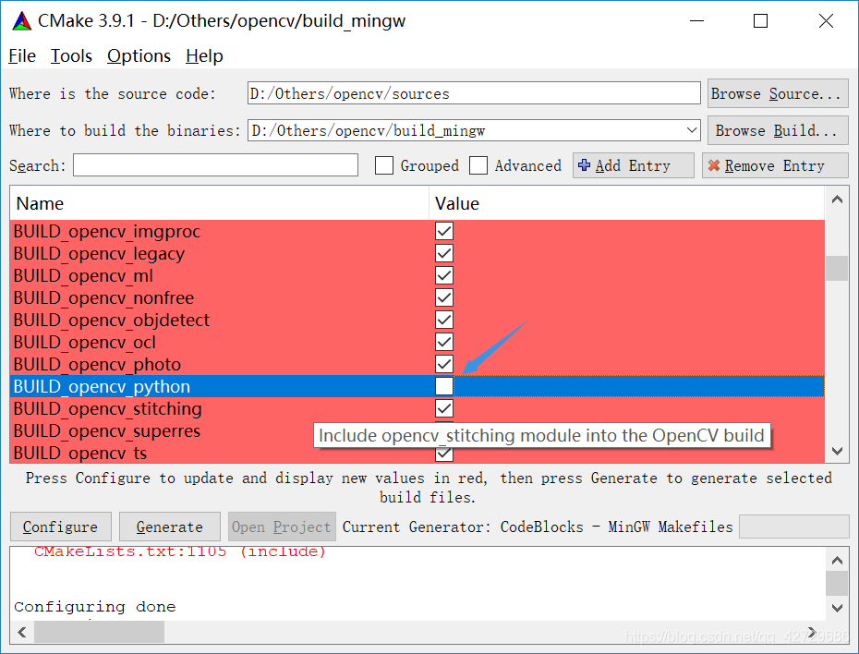Click the Browse Build button
Image resolution: width=859 pixels, height=654 pixels.
778,130
